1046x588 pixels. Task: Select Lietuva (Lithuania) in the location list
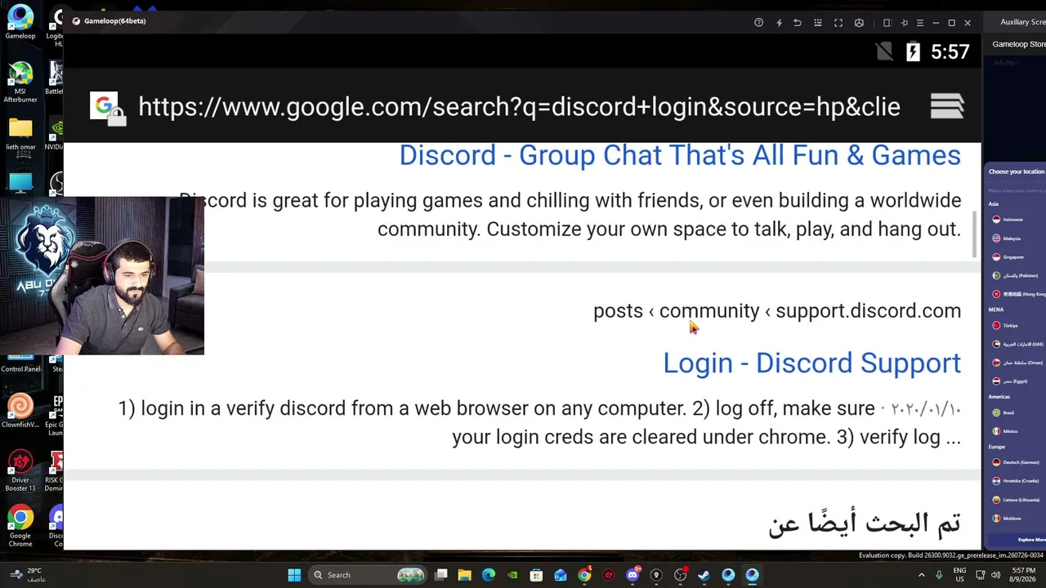pyautogui.click(x=1017, y=500)
